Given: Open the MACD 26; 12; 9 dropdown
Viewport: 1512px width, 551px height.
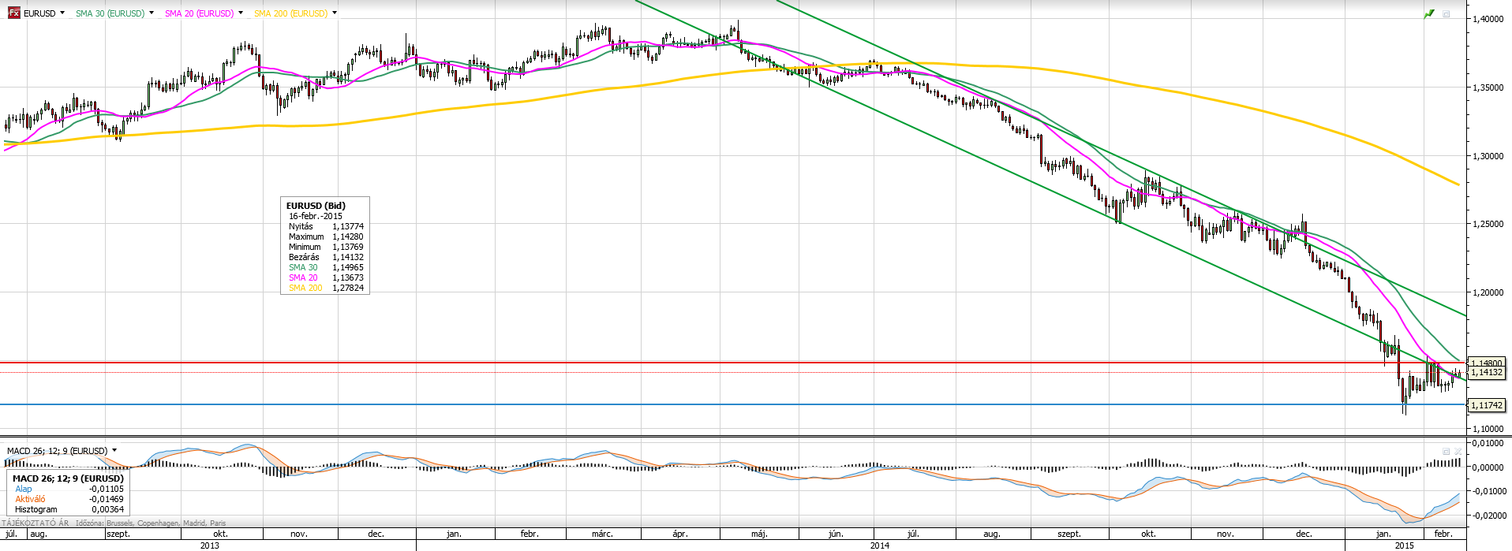Looking at the screenshot, I should pos(114,451).
